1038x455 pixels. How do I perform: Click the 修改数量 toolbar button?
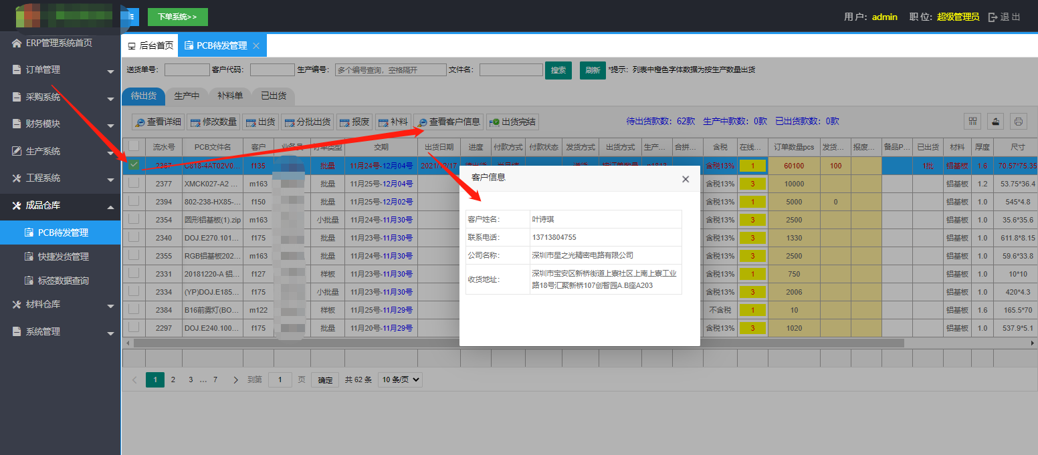[x=213, y=122]
